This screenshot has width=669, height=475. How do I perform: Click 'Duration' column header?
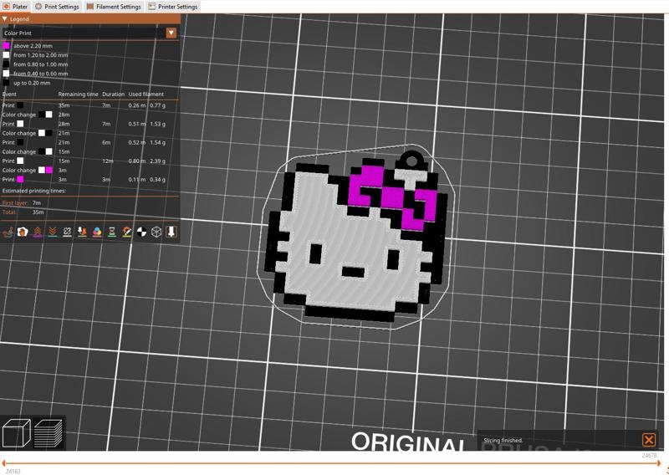pos(113,94)
